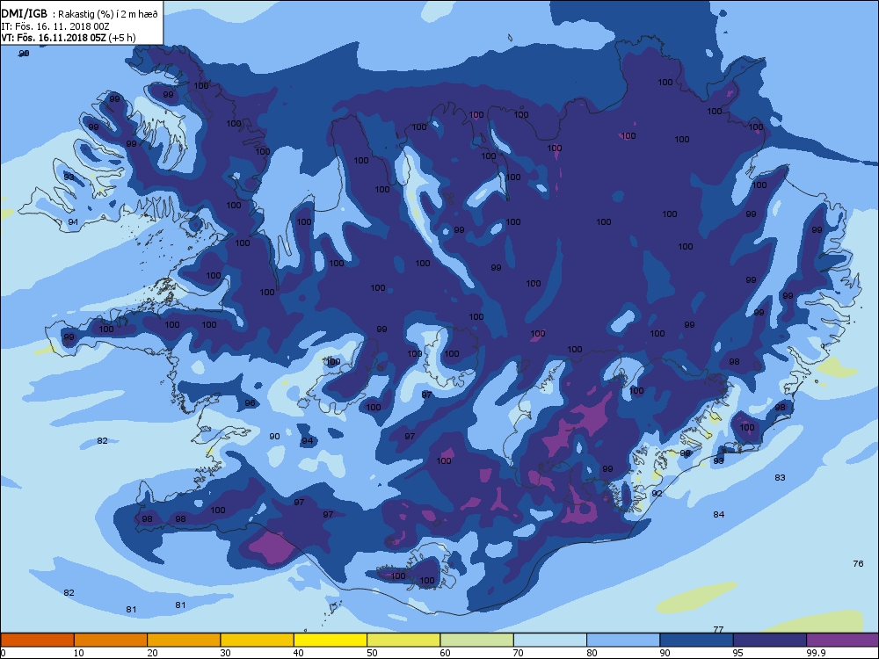Click the '20' legend tick label
879x659 pixels.
[152, 653]
